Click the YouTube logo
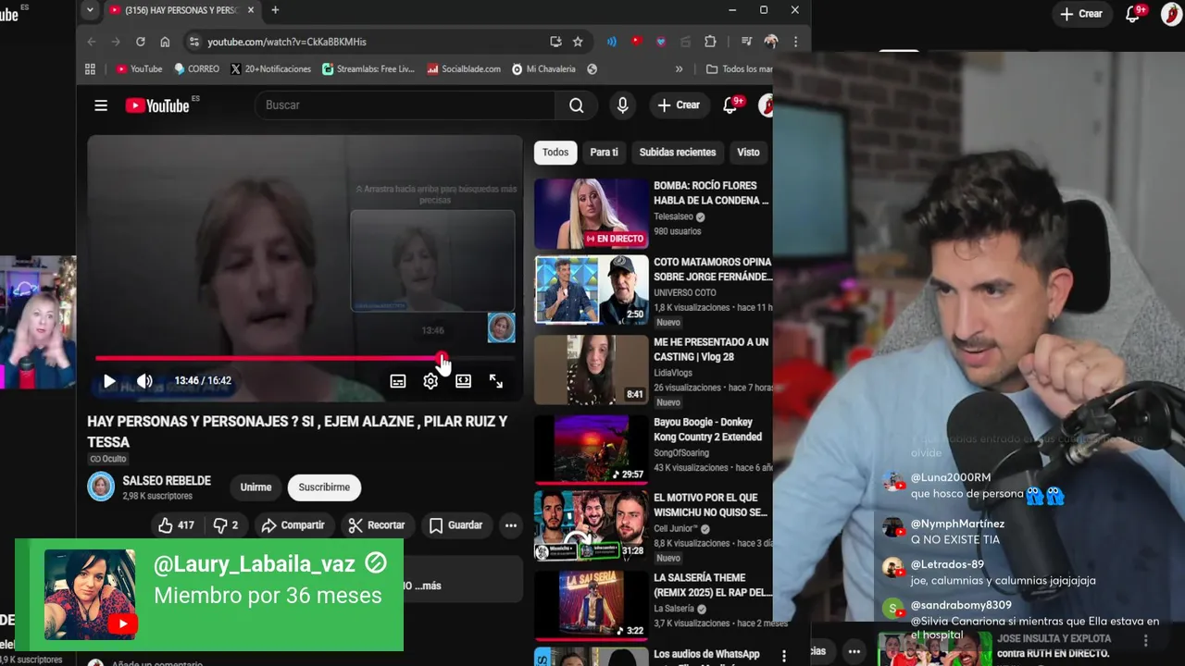1185x666 pixels. point(158,105)
